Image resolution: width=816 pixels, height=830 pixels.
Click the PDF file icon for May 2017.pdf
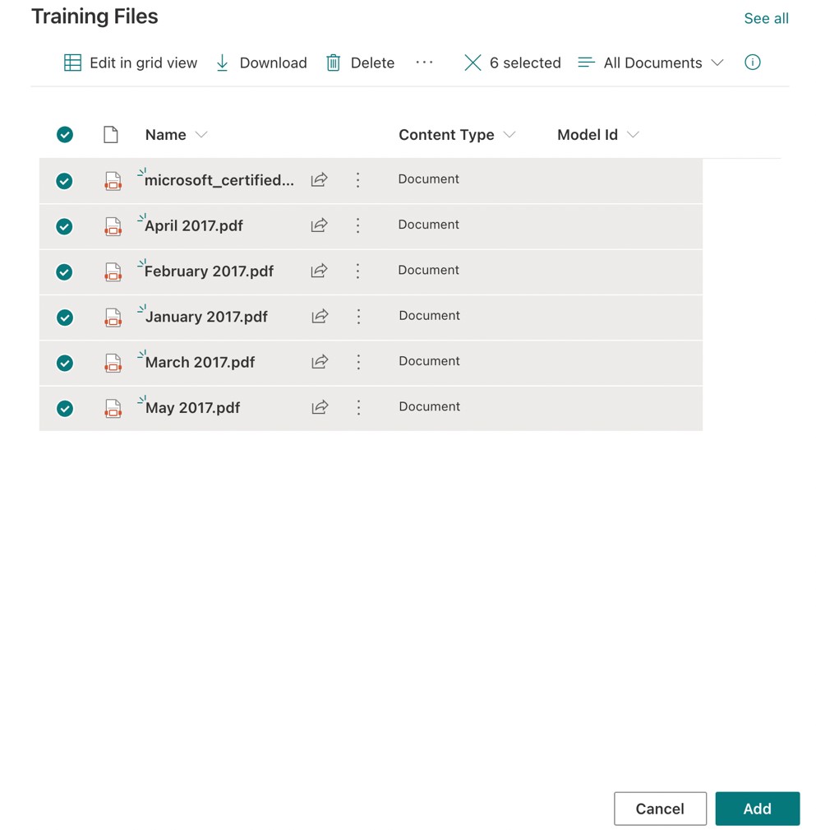(113, 408)
